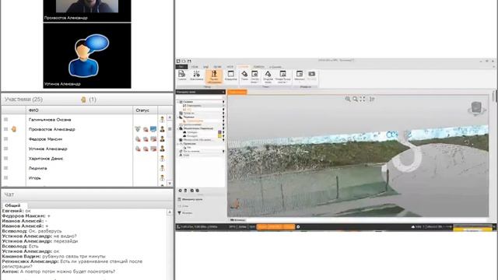Image resolution: width=498 pixels, height=280 pixels.
Task: Select the participant name Устинов Александр in the list
Action: click(x=48, y=149)
